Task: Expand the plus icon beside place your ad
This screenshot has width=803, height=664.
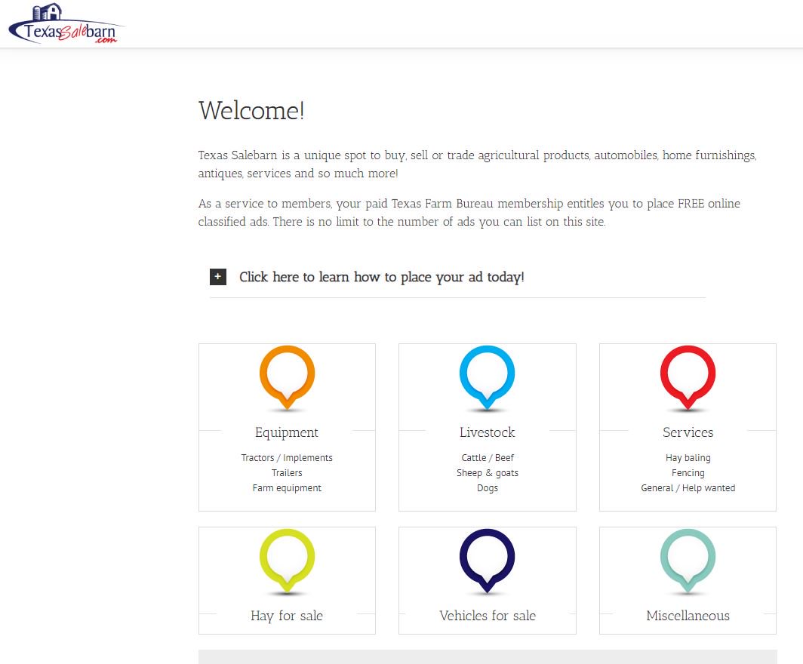Action: 217,277
